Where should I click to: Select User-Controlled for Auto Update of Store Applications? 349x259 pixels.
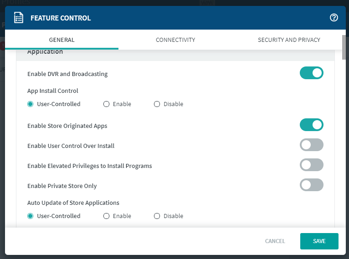(31, 216)
